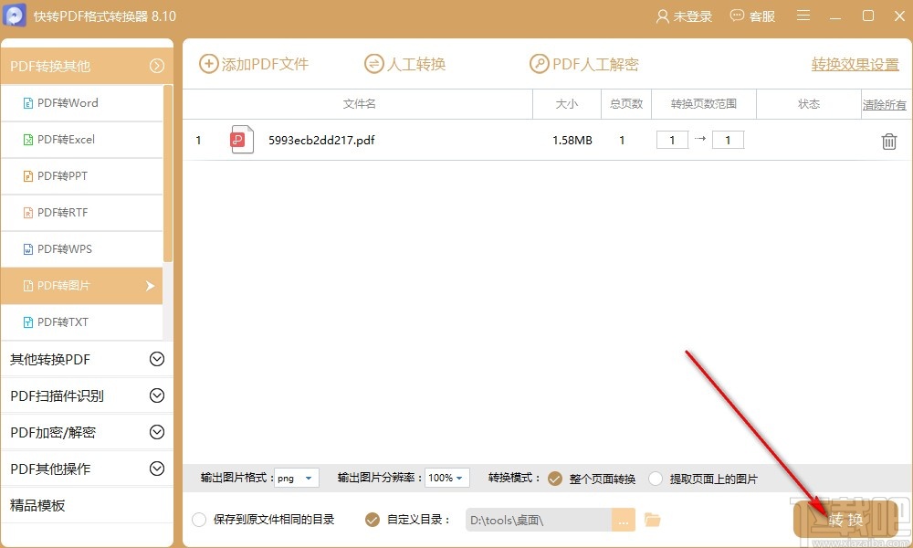The image size is (913, 548).
Task: Select the 整个页面转换 conversion mode
Action: point(555,478)
